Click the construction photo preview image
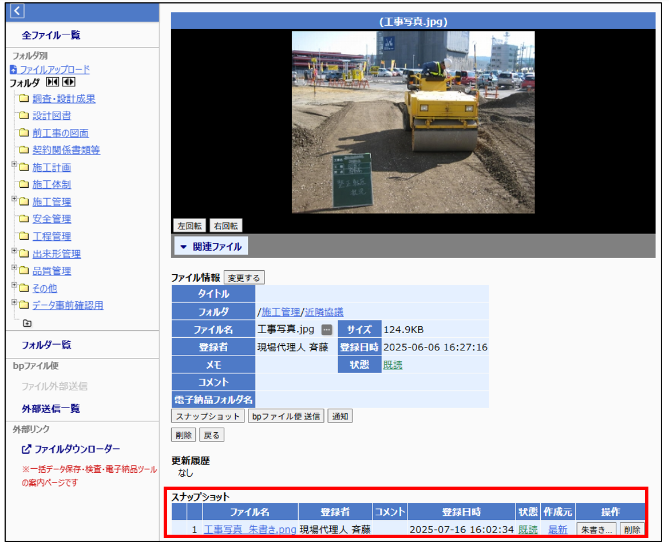Screen dimensions: 669x545 (413, 122)
